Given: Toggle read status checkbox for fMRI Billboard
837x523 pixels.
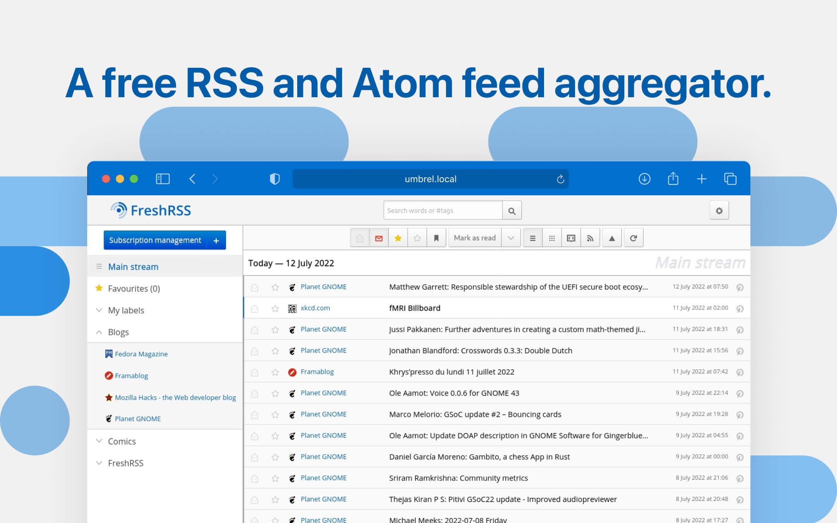Looking at the screenshot, I should (x=255, y=308).
